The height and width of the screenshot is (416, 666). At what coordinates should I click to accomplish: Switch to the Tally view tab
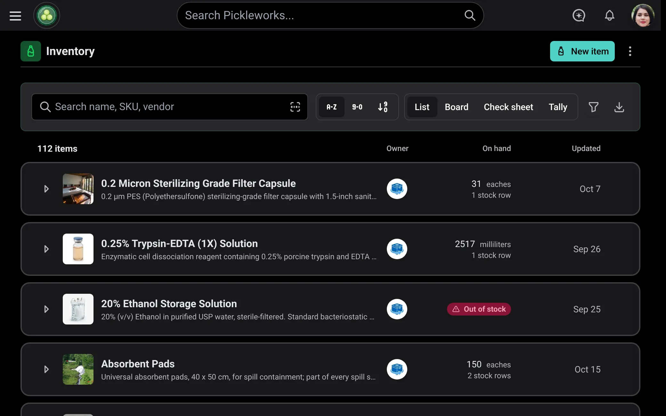pyautogui.click(x=558, y=107)
